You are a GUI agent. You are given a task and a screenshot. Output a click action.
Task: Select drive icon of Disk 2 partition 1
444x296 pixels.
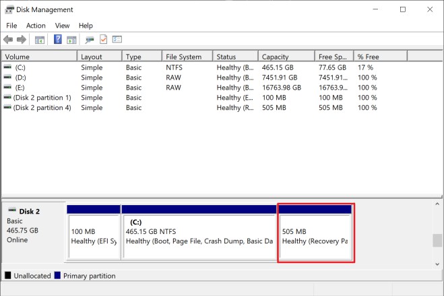[7, 97]
